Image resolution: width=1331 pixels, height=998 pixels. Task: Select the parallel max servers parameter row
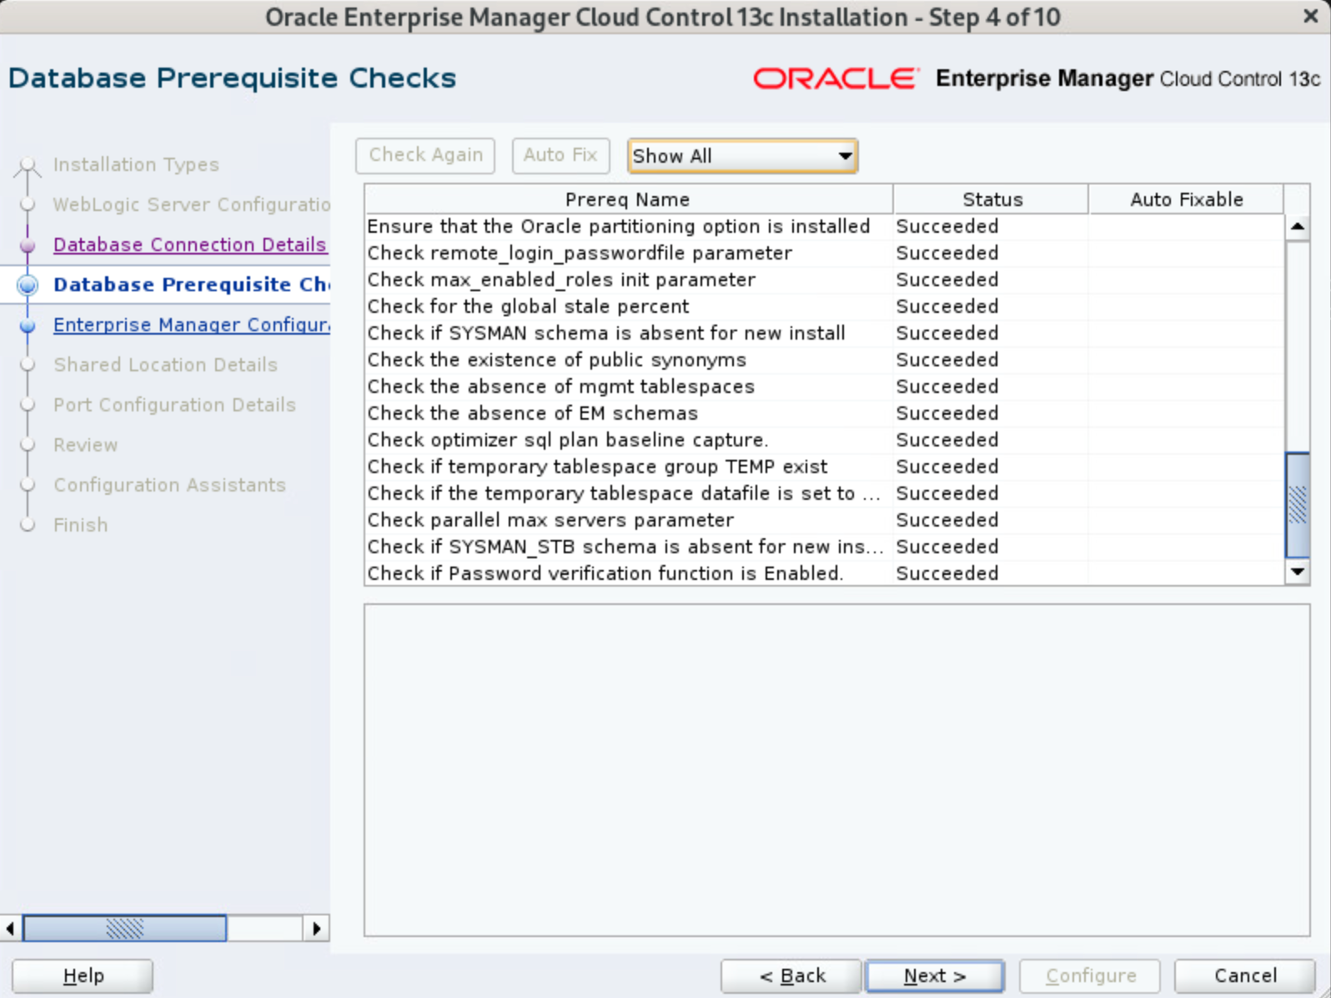pyautogui.click(x=824, y=520)
